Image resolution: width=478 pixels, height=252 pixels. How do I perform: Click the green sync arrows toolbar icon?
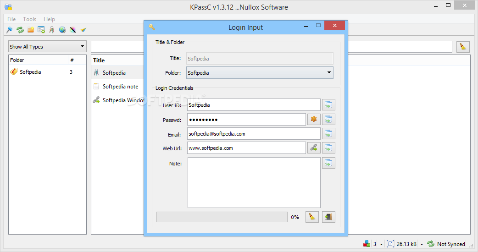20,30
